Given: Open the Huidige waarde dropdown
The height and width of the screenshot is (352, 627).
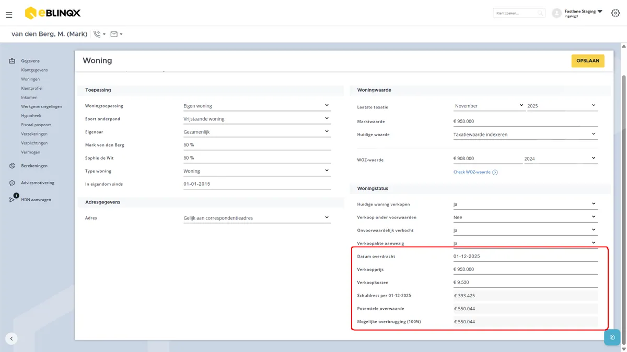Looking at the screenshot, I should point(526,135).
